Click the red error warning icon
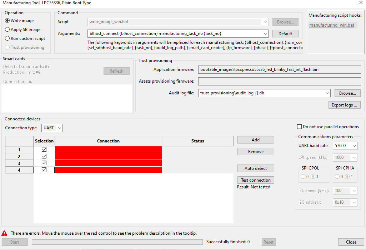366x250 pixels. point(4,233)
